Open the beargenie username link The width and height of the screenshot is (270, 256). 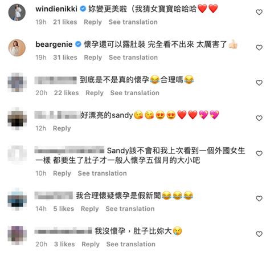coord(54,44)
